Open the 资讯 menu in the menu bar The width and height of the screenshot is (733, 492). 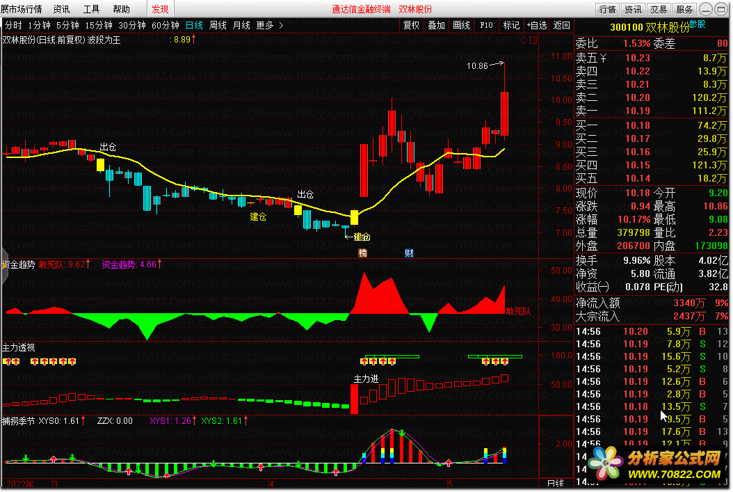tap(61, 9)
